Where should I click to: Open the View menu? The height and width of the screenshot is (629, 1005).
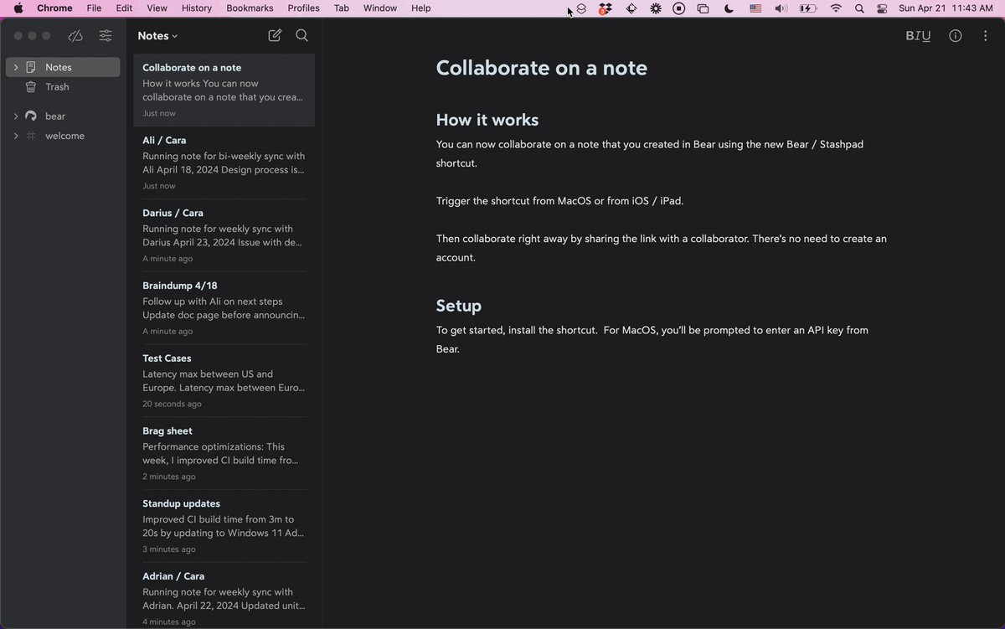click(x=157, y=8)
